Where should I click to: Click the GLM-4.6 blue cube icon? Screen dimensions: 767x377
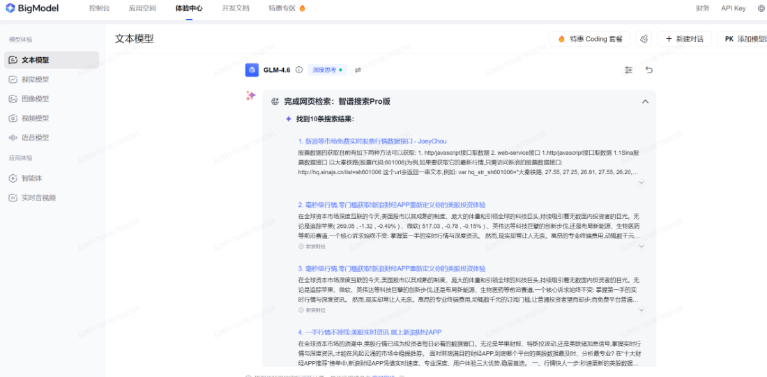(x=252, y=70)
